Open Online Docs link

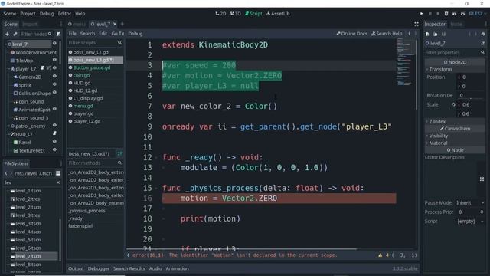pyautogui.click(x=352, y=34)
